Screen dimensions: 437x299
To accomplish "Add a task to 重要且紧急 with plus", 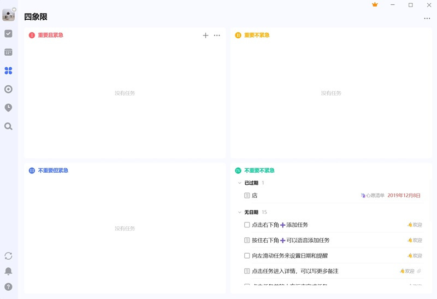I will [205, 36].
